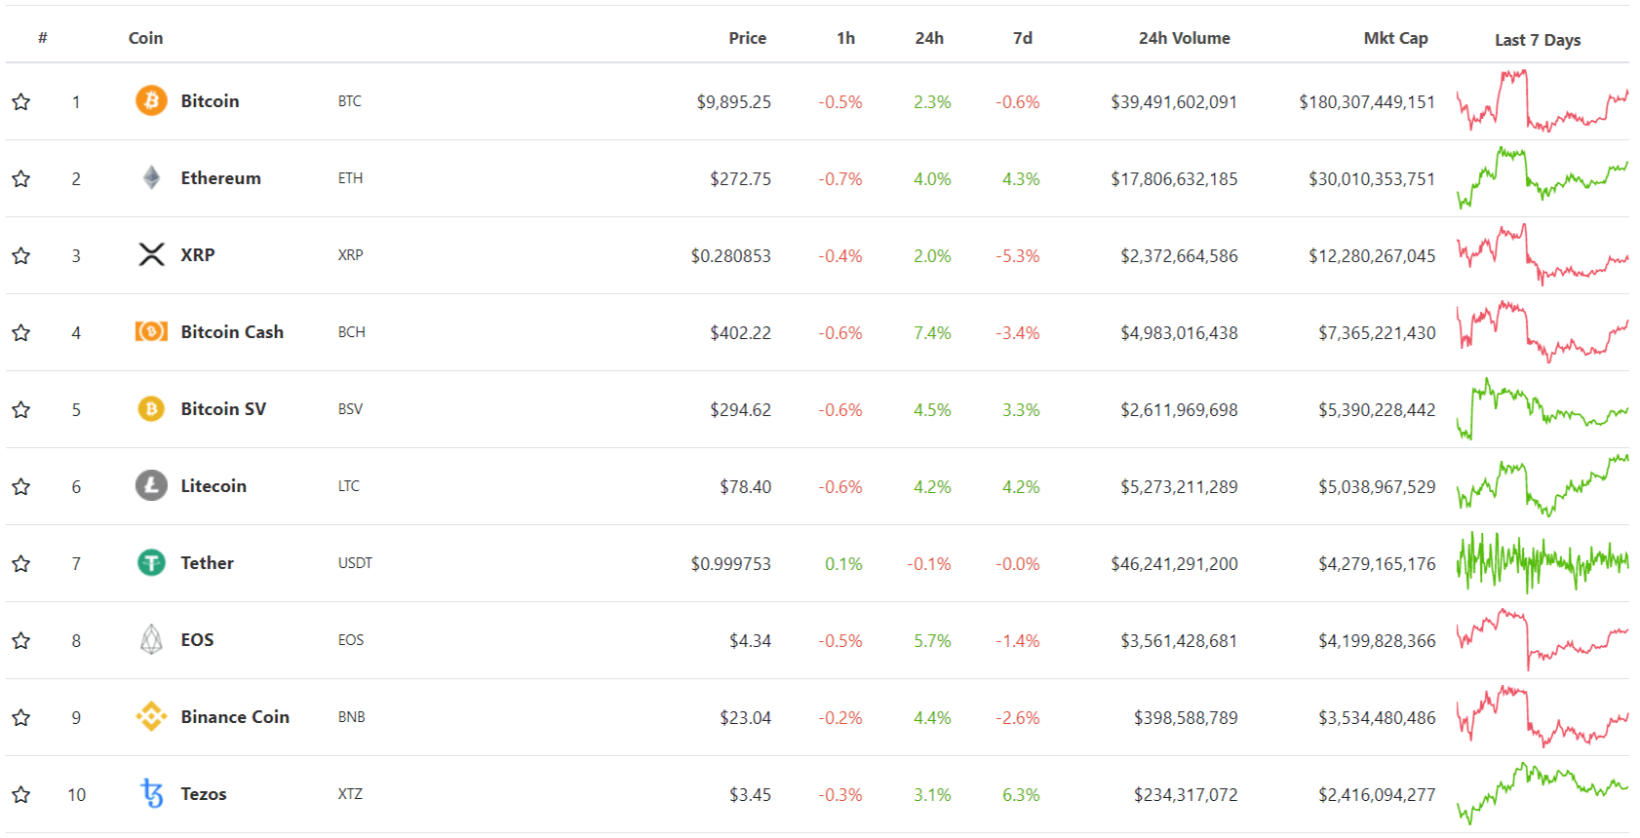Click Tezos market cap $2,416,094,277

pos(1377,794)
